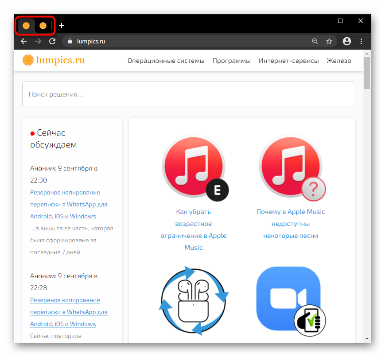Open iTunes icon with E badge thumbnail

point(194,168)
